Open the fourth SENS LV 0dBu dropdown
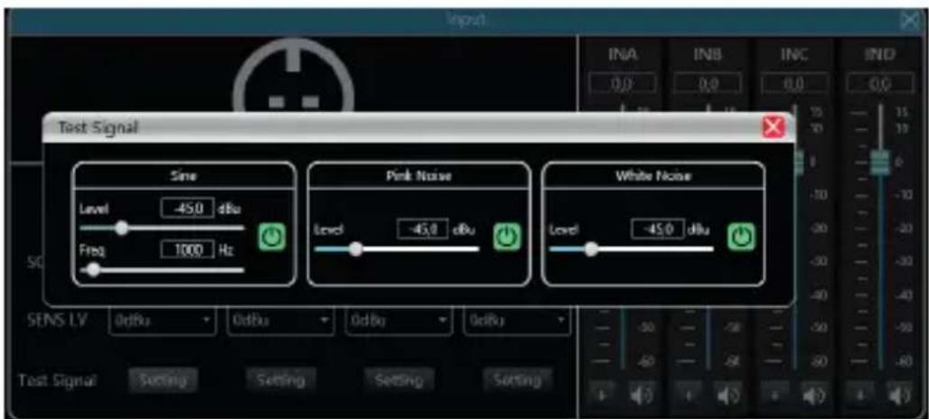The height and width of the screenshot is (419, 929). coord(517,321)
